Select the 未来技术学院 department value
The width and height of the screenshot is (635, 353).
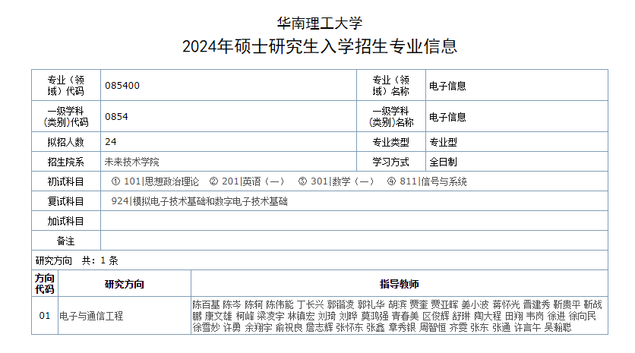point(132,162)
